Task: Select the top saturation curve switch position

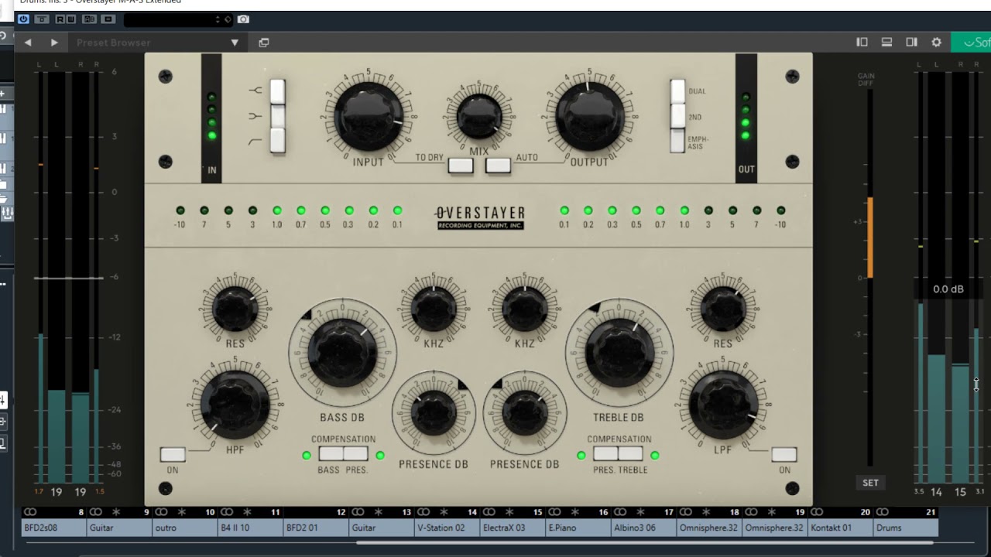Action: pyautogui.click(x=277, y=91)
